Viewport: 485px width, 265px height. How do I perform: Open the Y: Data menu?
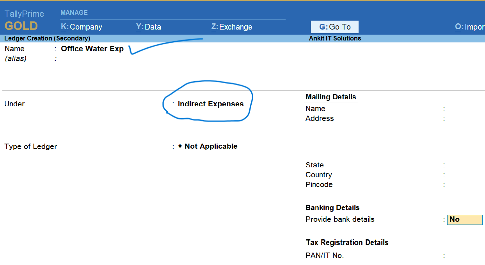click(148, 27)
